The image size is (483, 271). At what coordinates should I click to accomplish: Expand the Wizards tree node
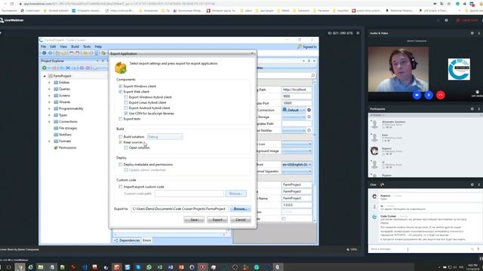tap(49, 102)
